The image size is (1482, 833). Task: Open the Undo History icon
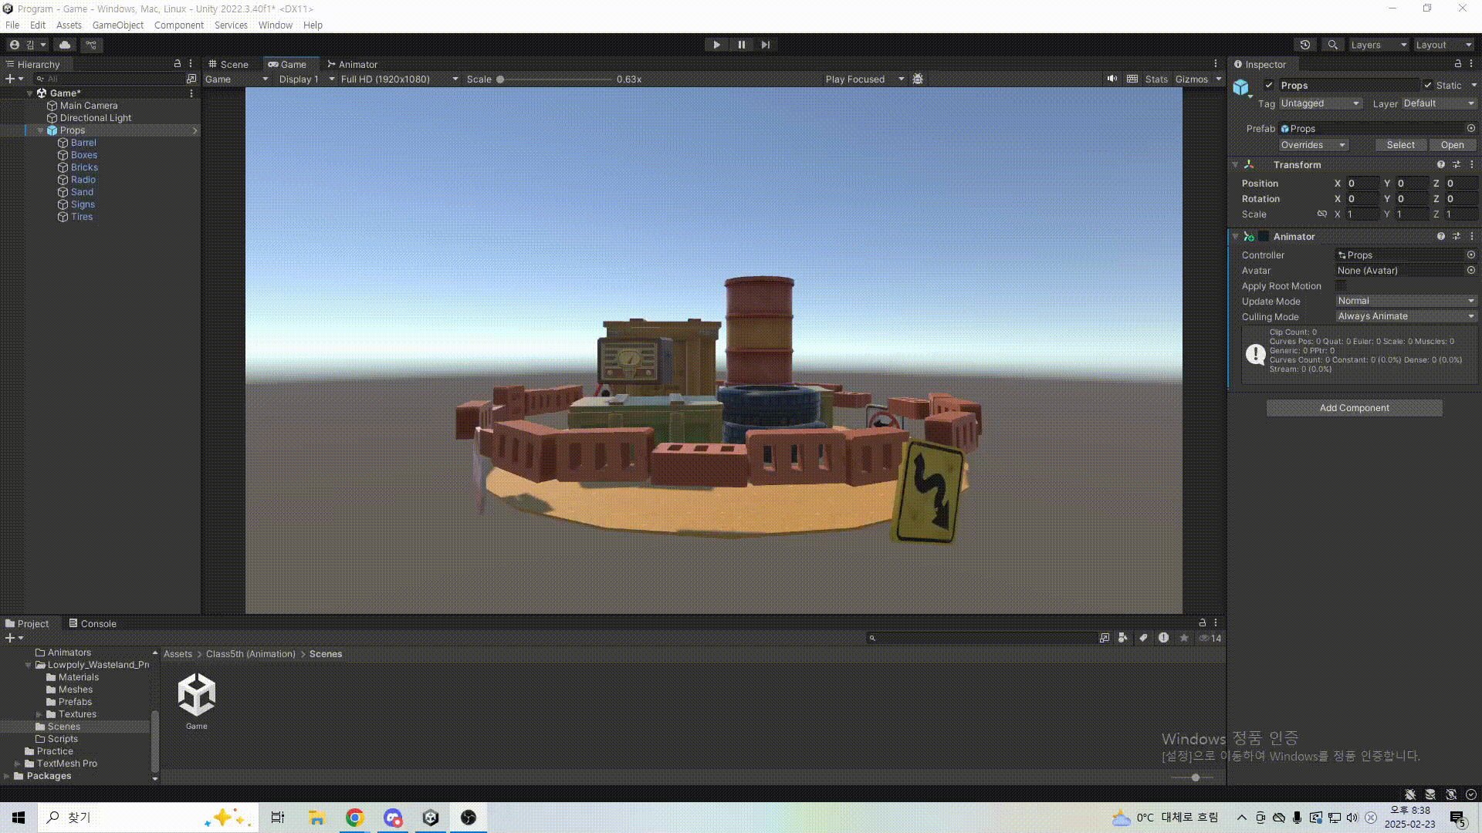[x=1305, y=45]
